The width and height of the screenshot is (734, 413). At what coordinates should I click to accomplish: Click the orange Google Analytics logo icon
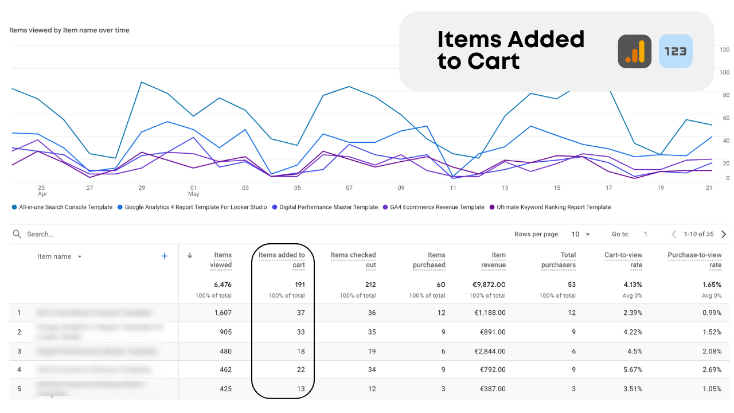click(634, 52)
